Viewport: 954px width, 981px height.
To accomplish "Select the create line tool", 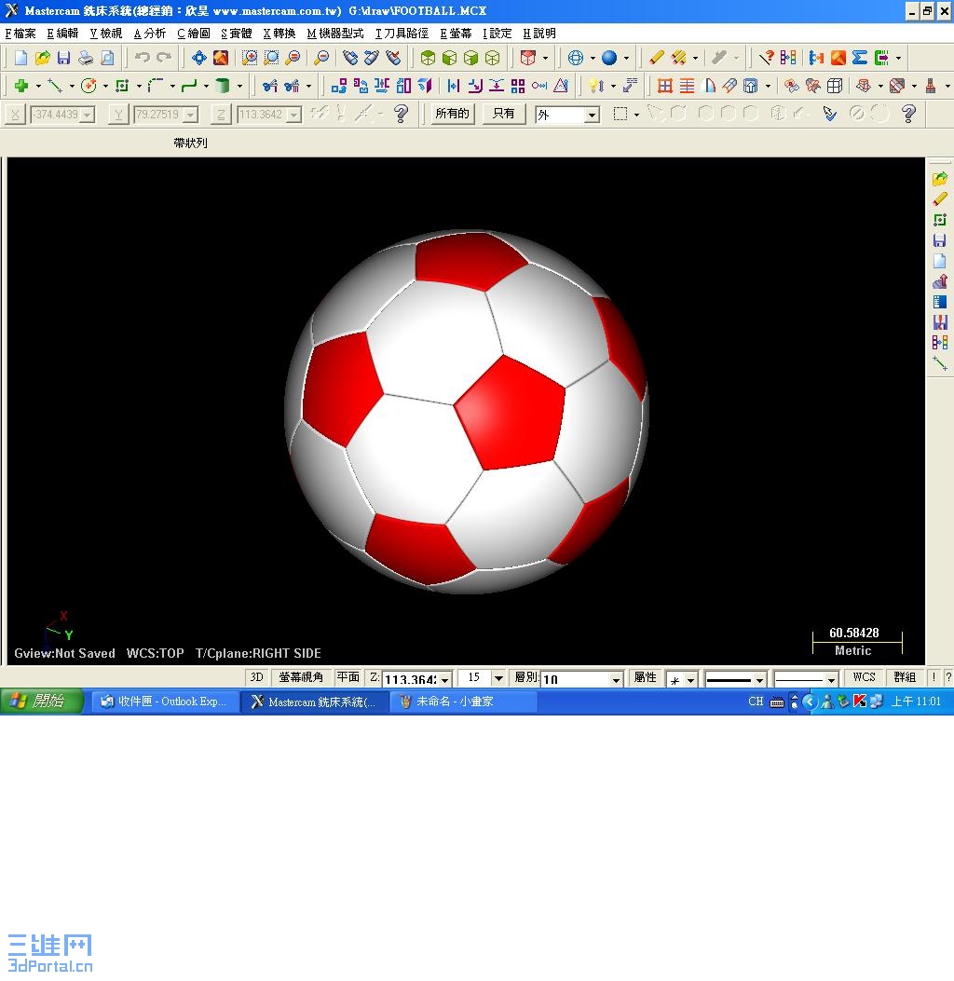I will (55, 86).
